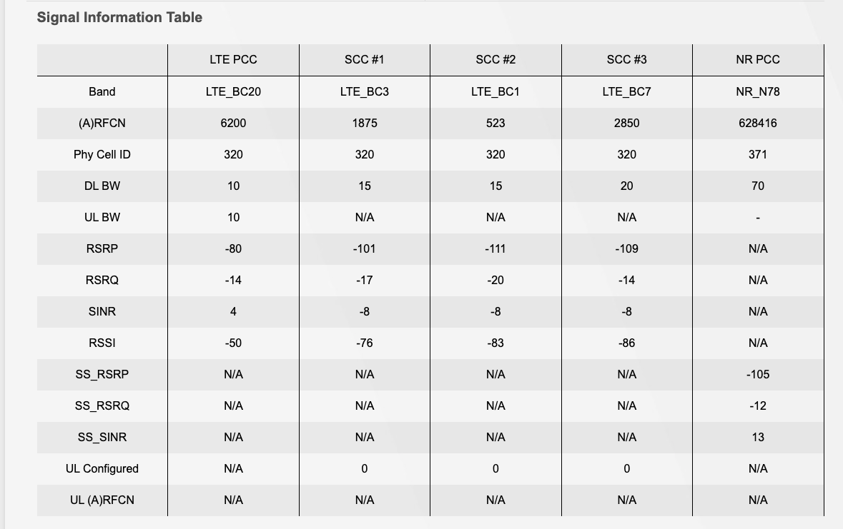This screenshot has height=529, width=843.
Task: Select the LTE PCC column header
Action: pos(233,59)
